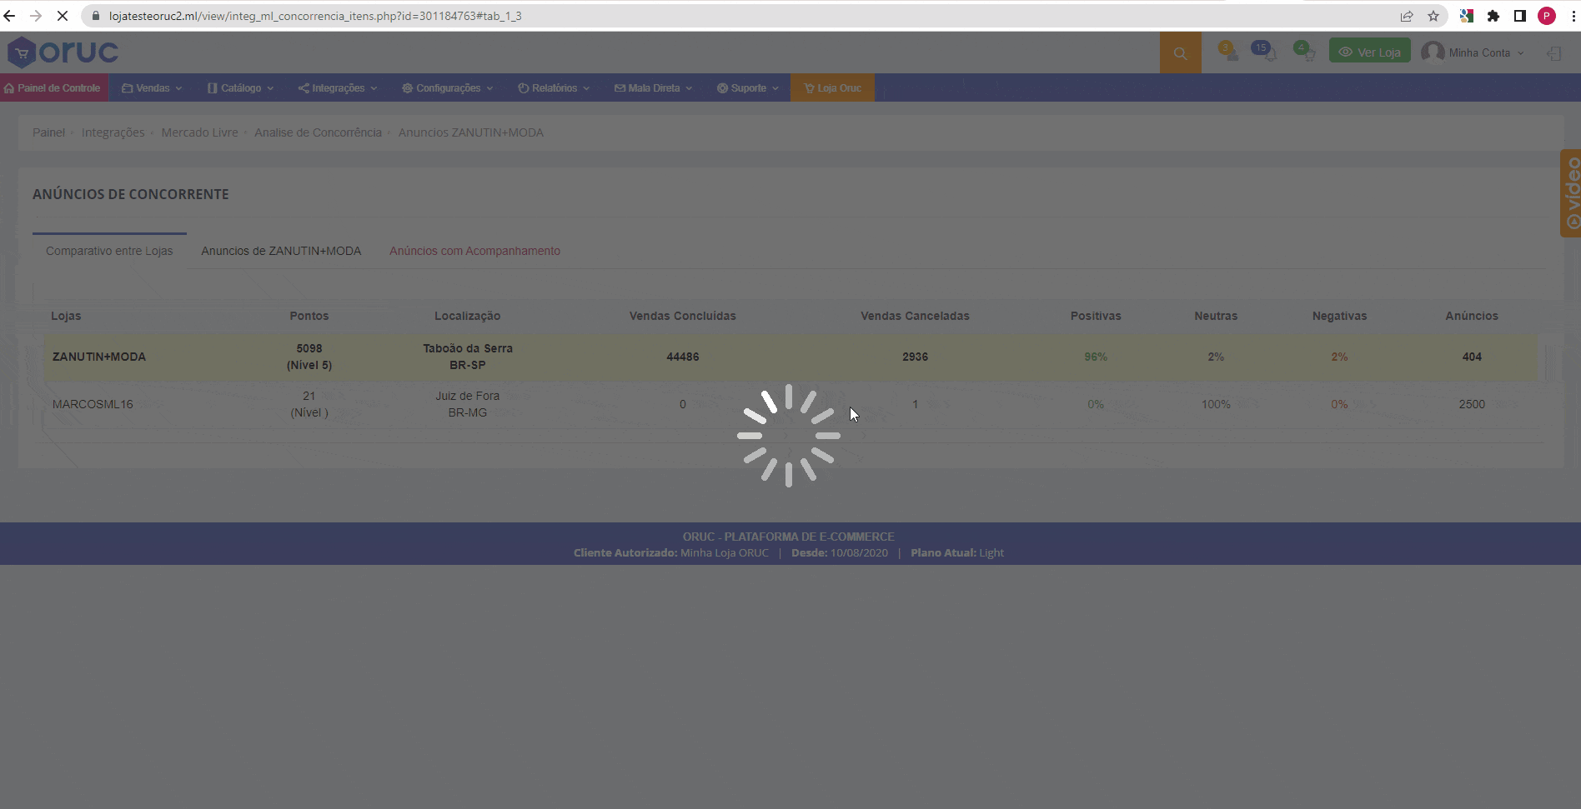Open the Minha Conta dropdown
Screen dimensions: 1581x809
tap(1486, 52)
